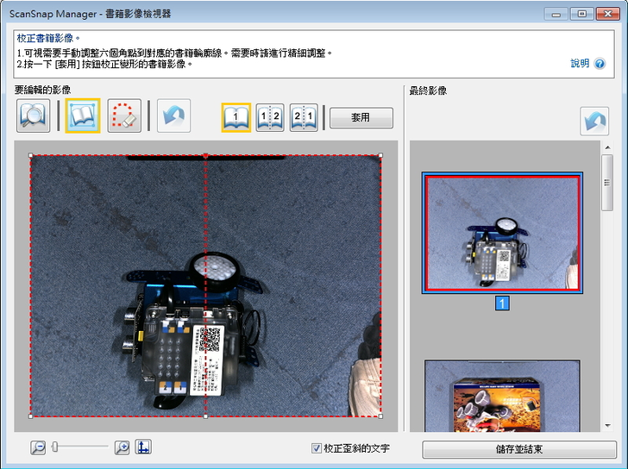Click the bottom-left corner handle of outline

31,416
